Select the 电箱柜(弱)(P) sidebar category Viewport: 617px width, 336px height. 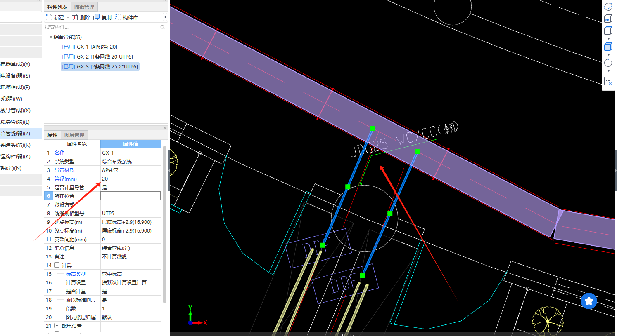21,87
